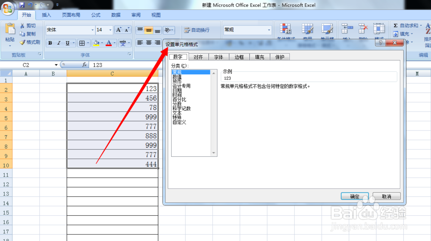Click the text orientation icon

pos(167,30)
